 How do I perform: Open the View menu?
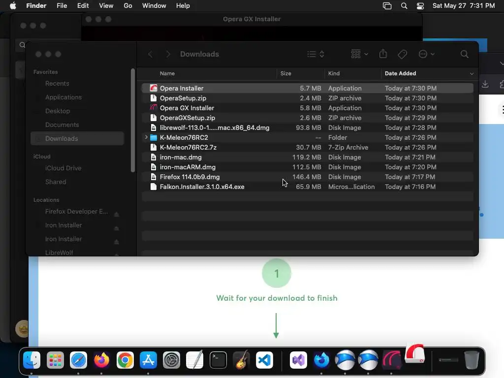[x=106, y=6]
